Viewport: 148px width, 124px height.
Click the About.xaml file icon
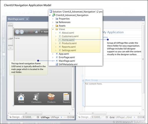click(60, 33)
